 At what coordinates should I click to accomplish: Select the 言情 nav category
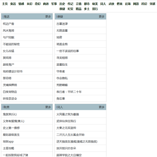78,4
